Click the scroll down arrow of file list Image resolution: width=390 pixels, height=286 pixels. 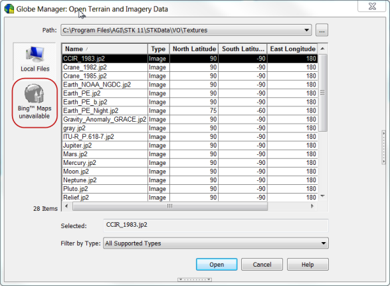point(323,196)
